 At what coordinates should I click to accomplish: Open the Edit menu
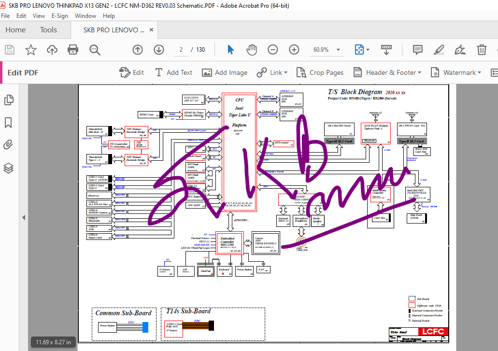[21, 16]
